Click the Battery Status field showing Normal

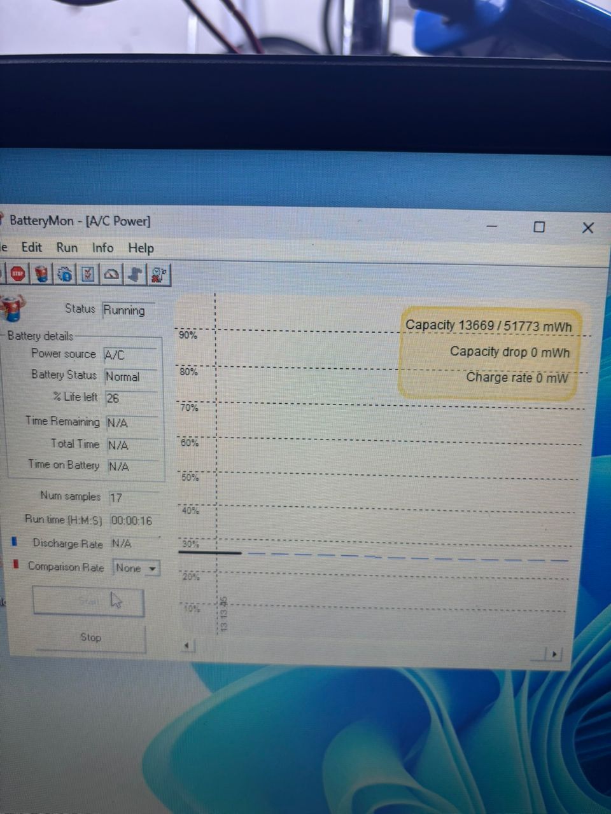[130, 376]
